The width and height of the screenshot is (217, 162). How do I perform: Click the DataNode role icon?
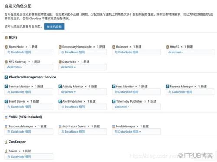point(60,62)
